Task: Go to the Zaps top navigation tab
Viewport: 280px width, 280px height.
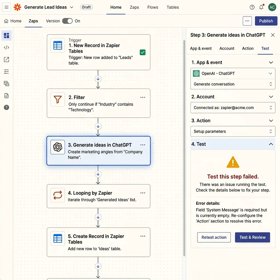Action: [134, 7]
